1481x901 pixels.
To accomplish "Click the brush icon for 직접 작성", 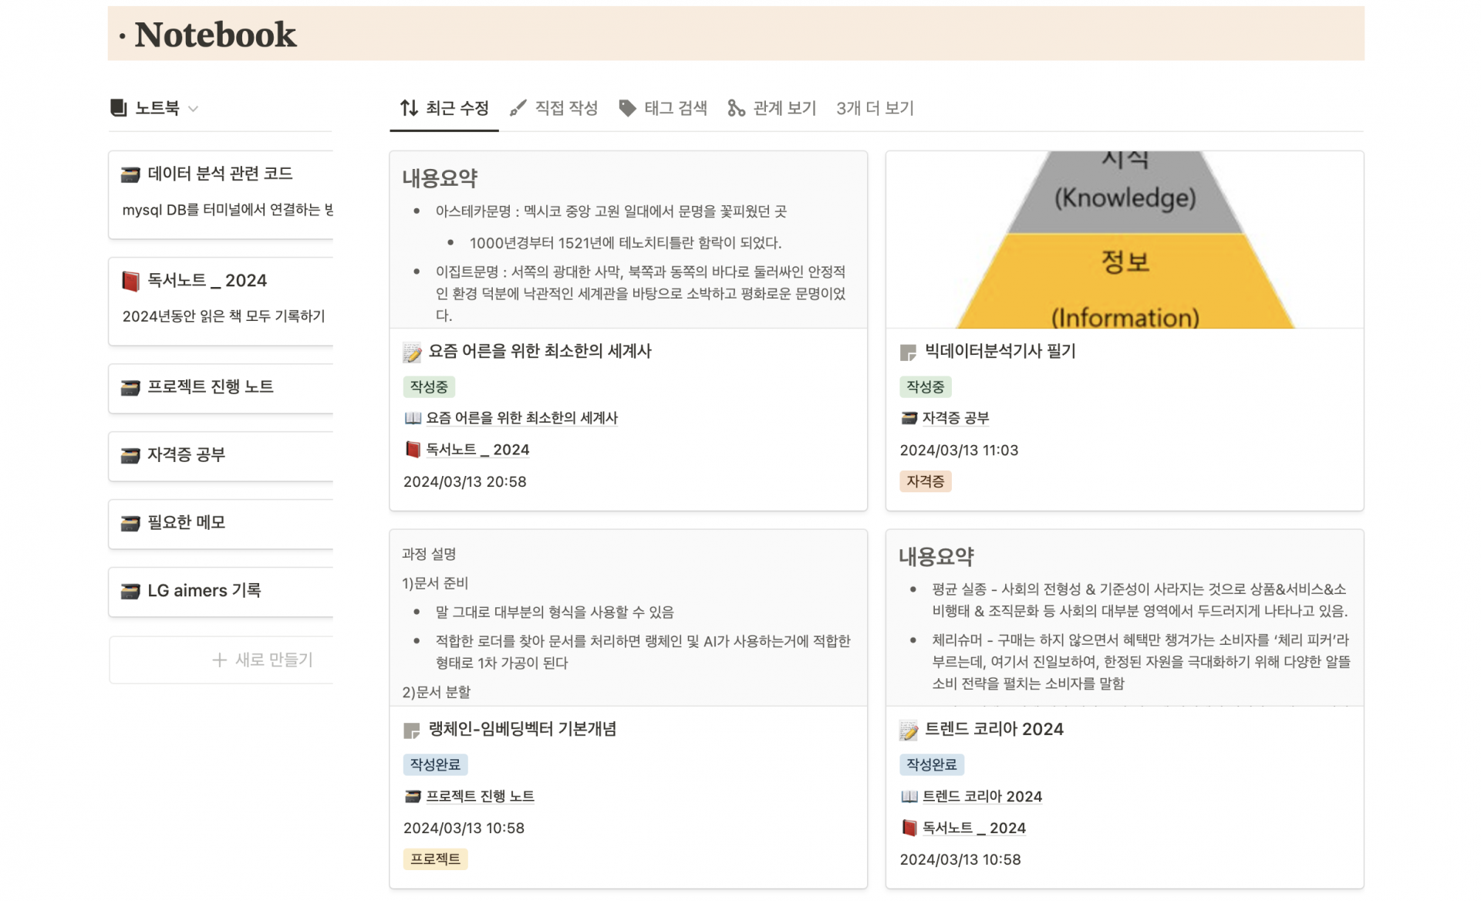I will 518,108.
